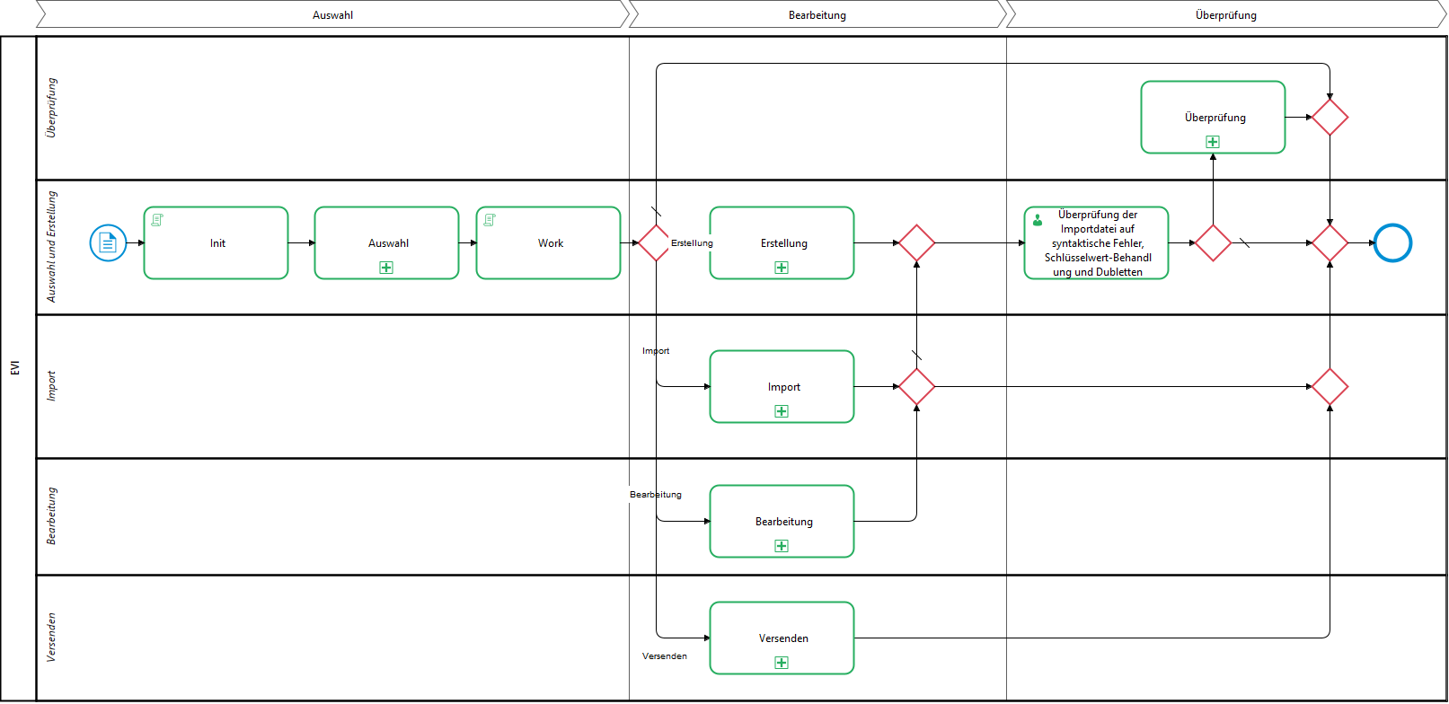The height and width of the screenshot is (704, 1449).
Task: Click the Import sequence flow label
Action: coord(656,351)
